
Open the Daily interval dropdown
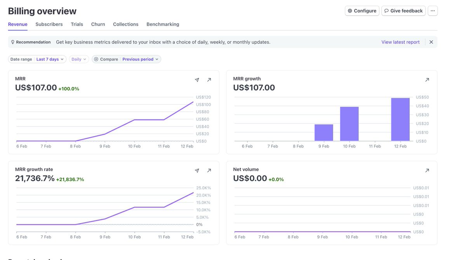pos(79,59)
